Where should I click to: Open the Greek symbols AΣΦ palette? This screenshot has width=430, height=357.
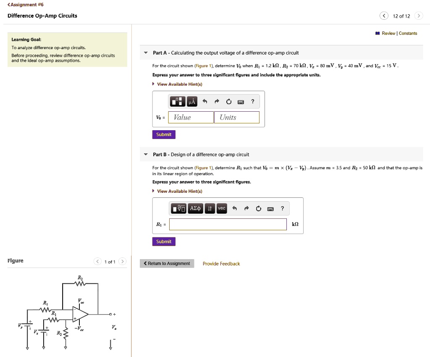195,208
